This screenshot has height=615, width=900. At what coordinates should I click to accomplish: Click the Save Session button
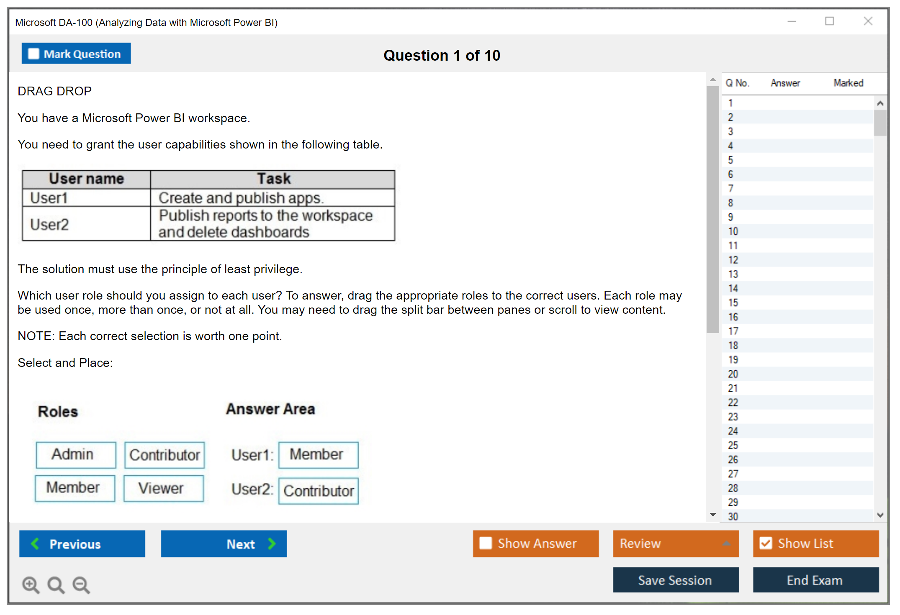[675, 580]
